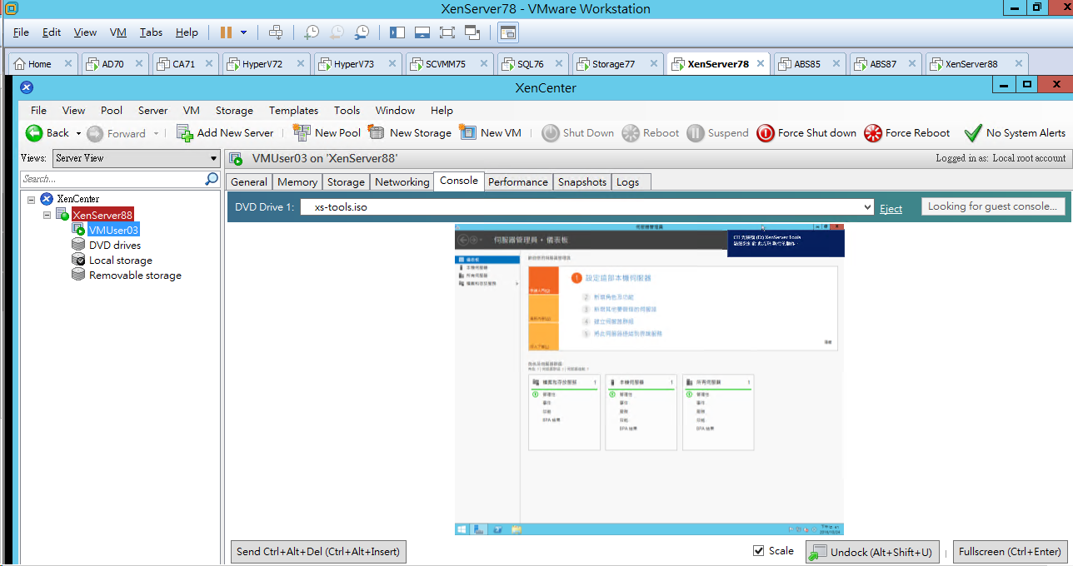Open the Views Server View dropdown

coord(136,158)
